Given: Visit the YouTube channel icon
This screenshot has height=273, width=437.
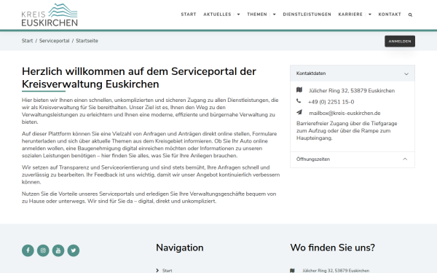Looking at the screenshot, I should click(x=58, y=250).
